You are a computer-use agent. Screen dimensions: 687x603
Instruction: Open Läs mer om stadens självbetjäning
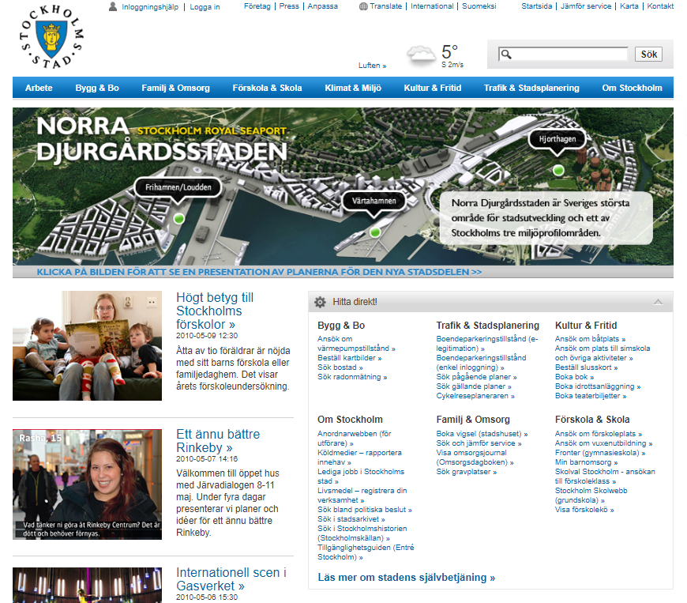point(406,577)
